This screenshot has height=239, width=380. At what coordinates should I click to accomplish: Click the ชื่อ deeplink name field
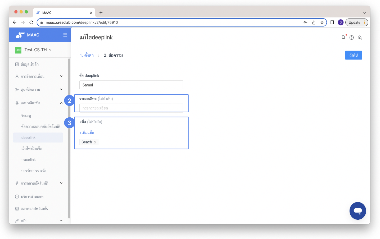(131, 85)
